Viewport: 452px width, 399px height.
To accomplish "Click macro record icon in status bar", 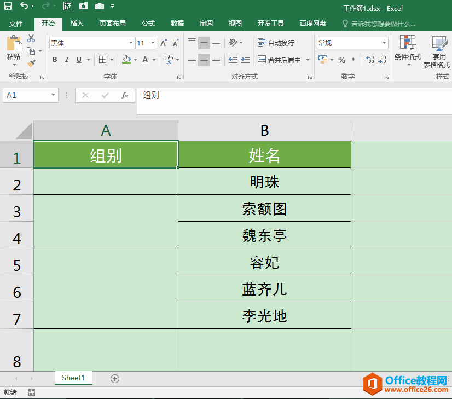I will tap(31, 392).
